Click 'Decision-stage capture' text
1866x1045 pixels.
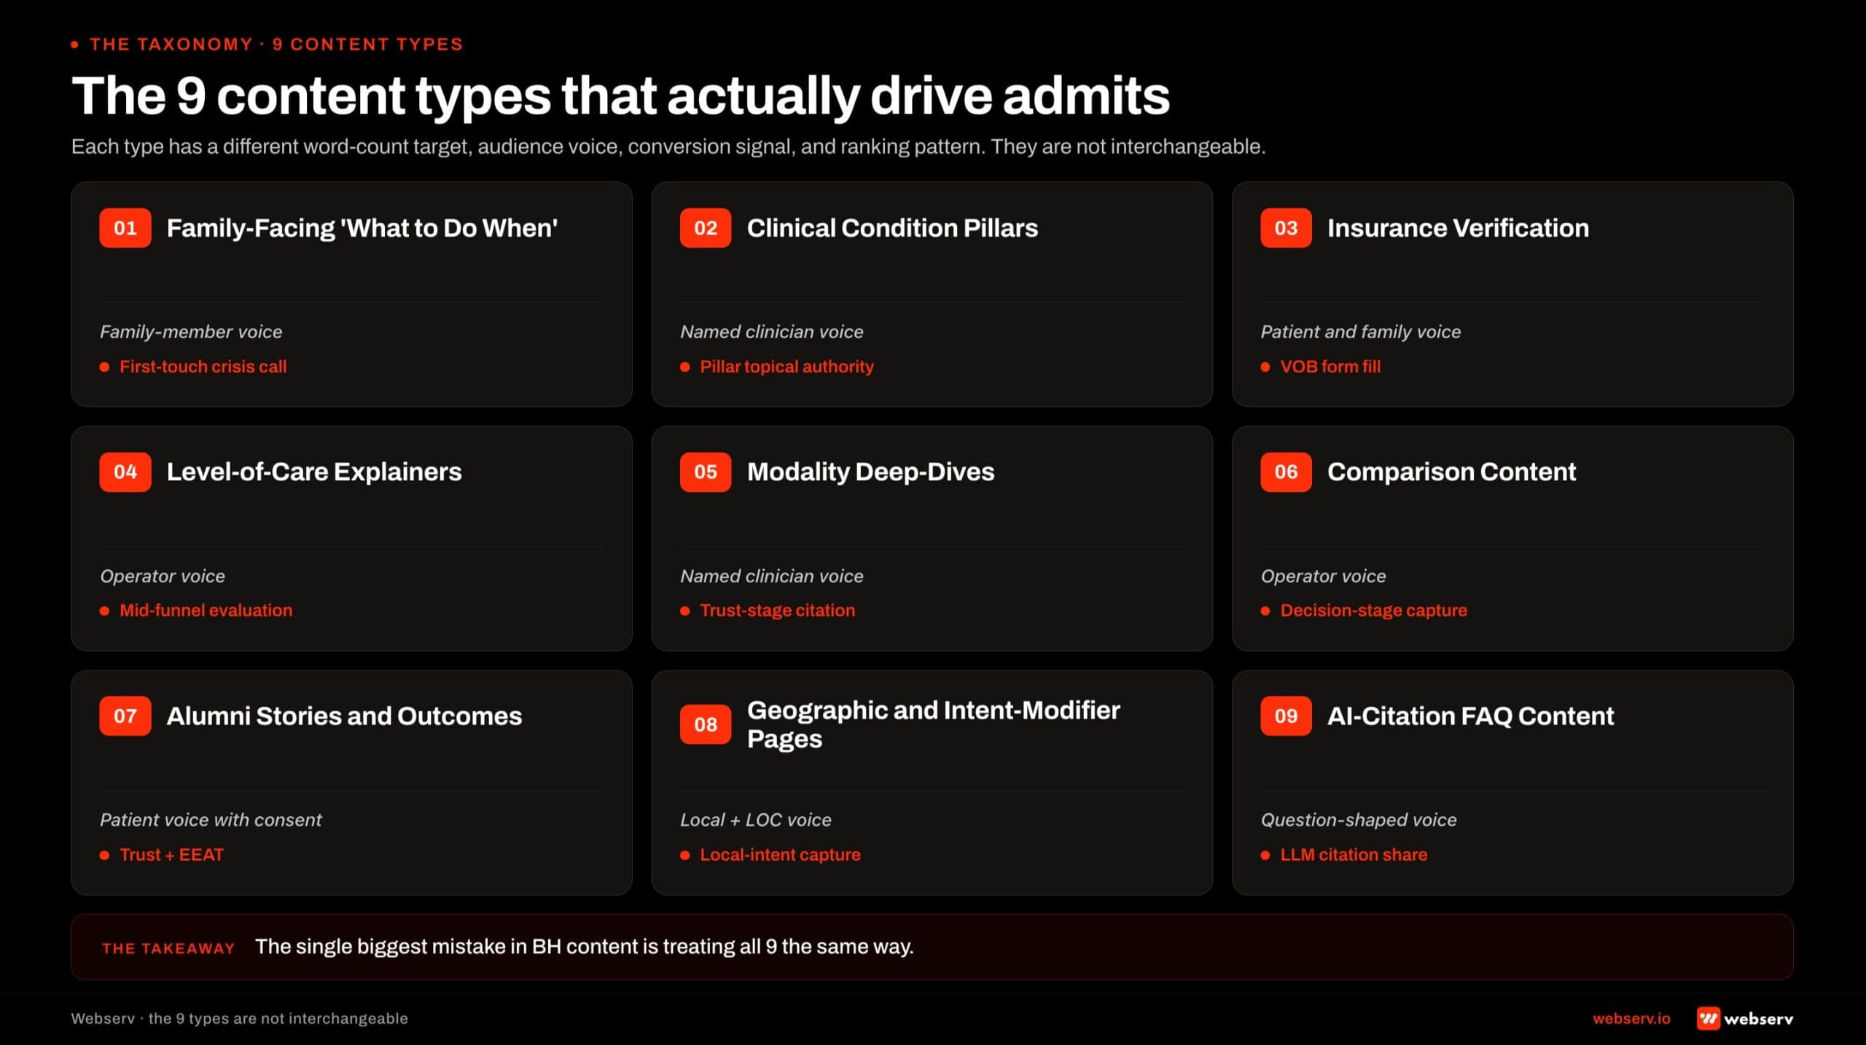tap(1373, 611)
